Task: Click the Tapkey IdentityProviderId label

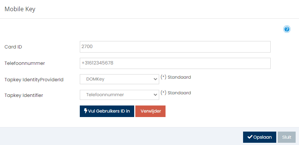Action: 34,80
